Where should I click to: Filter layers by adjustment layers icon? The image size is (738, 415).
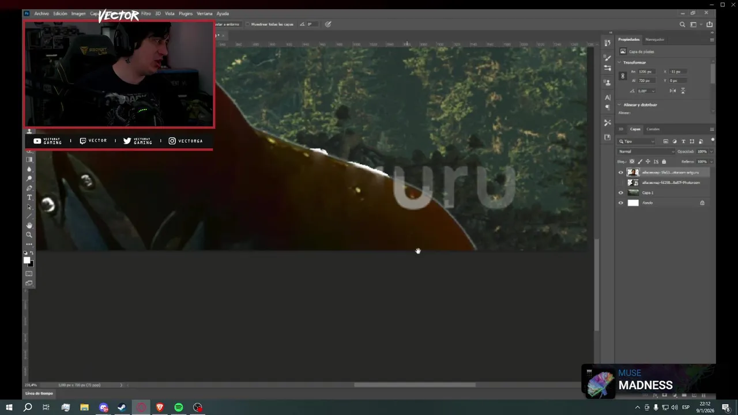click(x=675, y=141)
